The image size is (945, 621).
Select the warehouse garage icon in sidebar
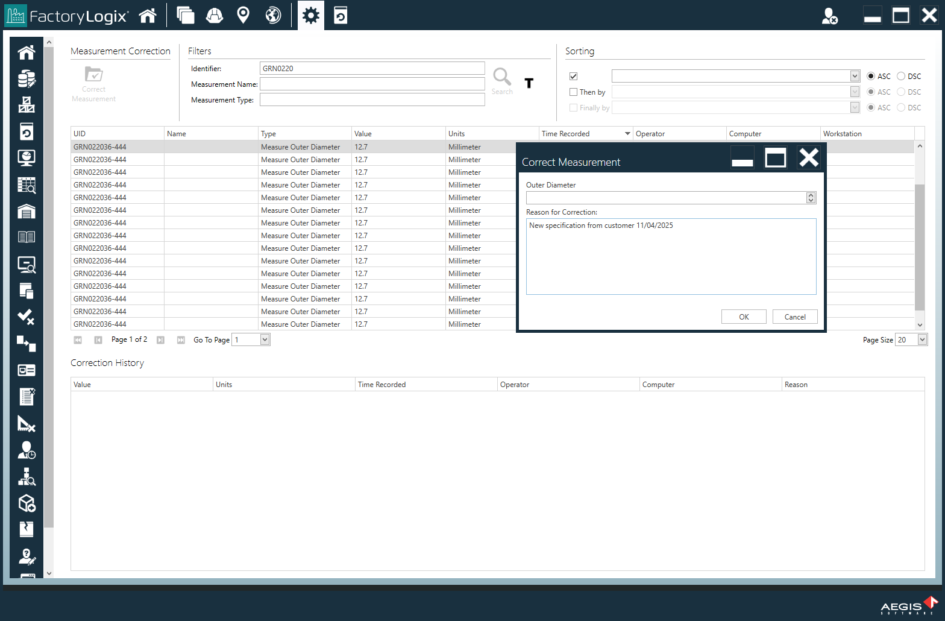27,212
